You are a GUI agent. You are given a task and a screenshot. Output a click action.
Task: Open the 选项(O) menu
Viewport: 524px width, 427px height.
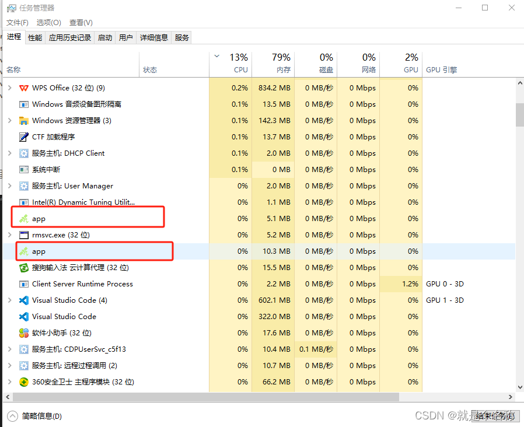click(49, 23)
